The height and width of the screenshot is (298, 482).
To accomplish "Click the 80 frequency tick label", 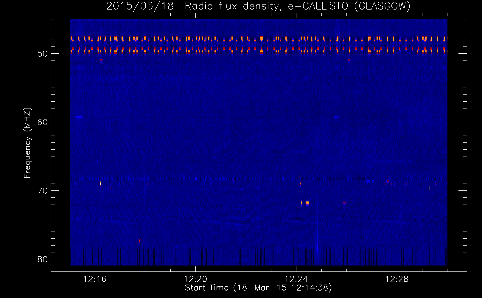I will tap(43, 259).
